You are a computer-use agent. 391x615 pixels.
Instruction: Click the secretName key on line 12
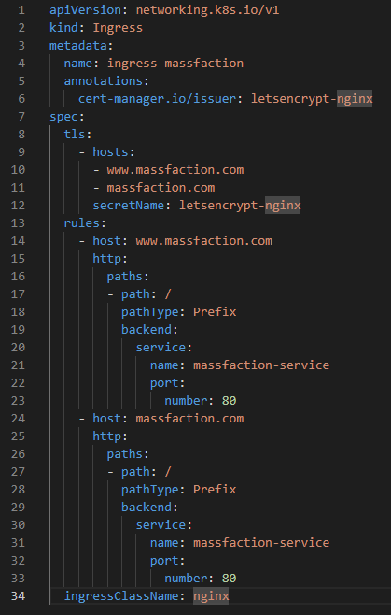[128, 205]
